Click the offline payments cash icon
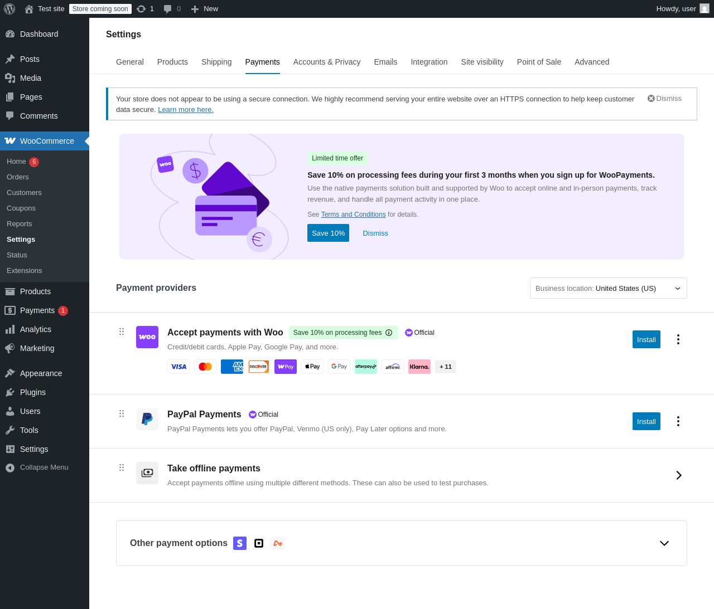The width and height of the screenshot is (714, 609). [147, 473]
